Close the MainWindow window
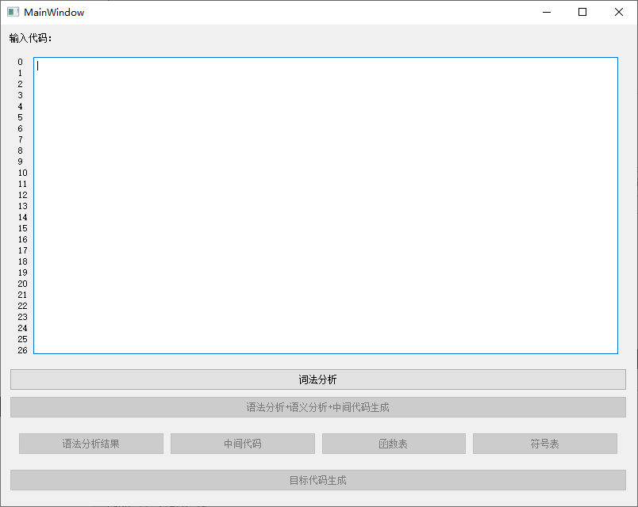638x507 pixels. [x=618, y=12]
